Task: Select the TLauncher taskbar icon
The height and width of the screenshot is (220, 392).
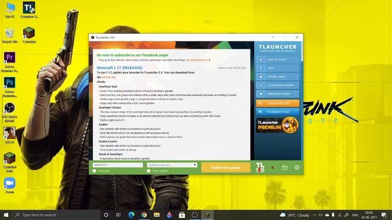Action: coord(207,215)
